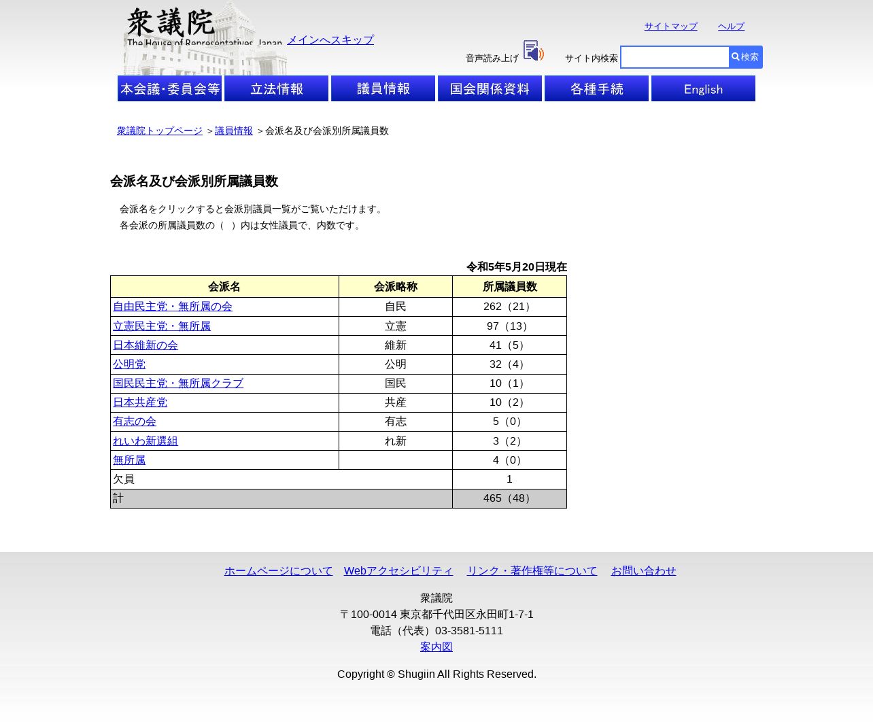Image resolution: width=873 pixels, height=722 pixels.
Task: Click the 国民 abbreviation cell
Action: click(x=396, y=383)
